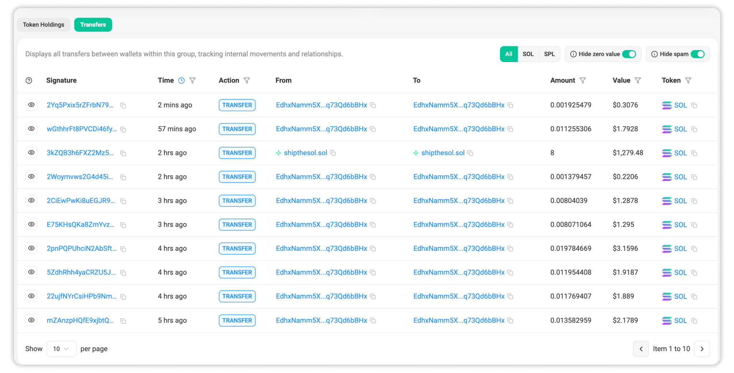The width and height of the screenshot is (734, 373).
Task: Open the Amount column filter funnel
Action: point(583,81)
